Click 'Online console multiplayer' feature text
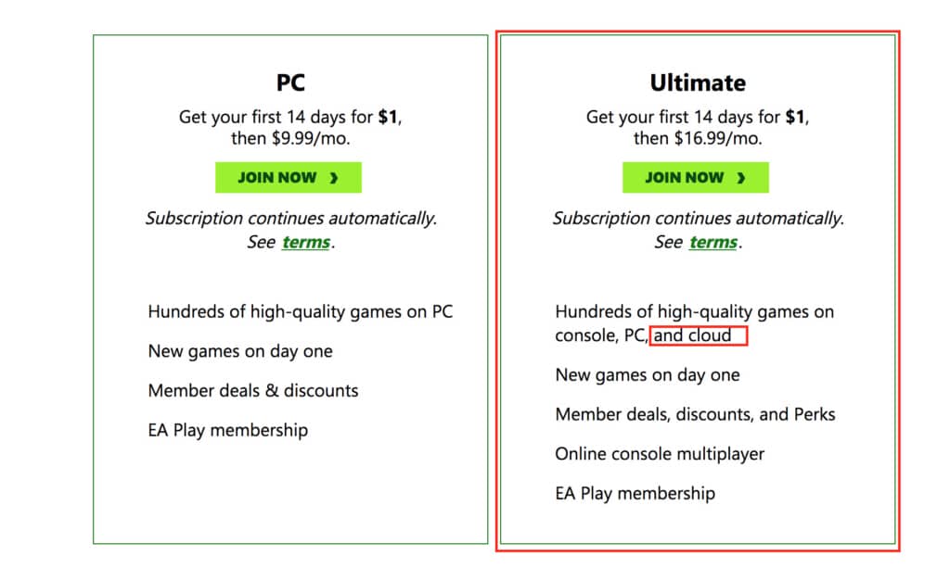950x568 pixels. point(660,454)
